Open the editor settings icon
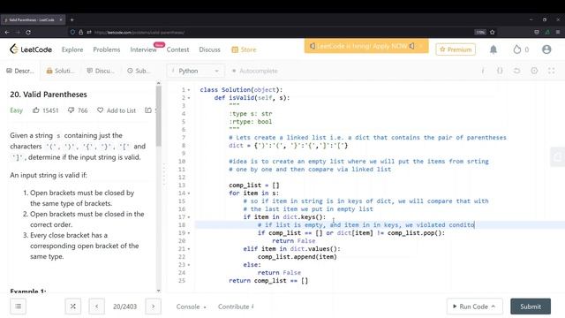565x318 pixels. (534, 71)
